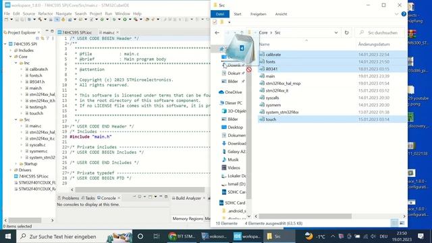The image size is (432, 243).
Task: Open the Window menu
Action: tap(122, 13)
